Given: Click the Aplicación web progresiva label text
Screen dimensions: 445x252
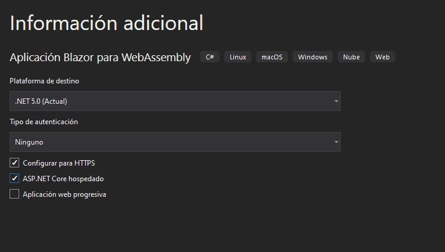Looking at the screenshot, I should coord(64,194).
